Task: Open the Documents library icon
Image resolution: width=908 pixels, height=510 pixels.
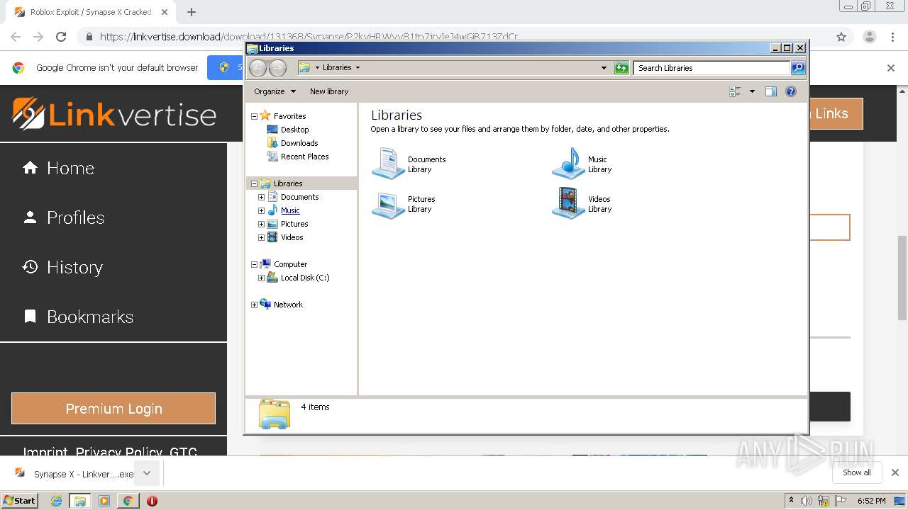Action: [x=388, y=164]
